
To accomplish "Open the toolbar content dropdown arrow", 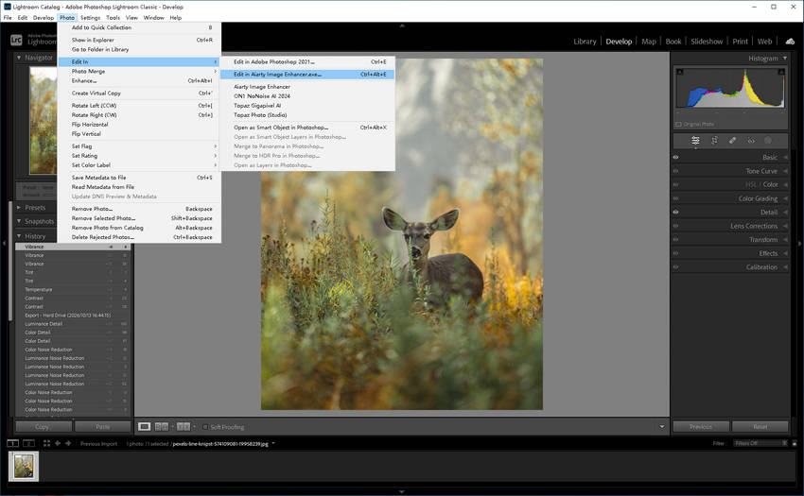I will click(662, 427).
